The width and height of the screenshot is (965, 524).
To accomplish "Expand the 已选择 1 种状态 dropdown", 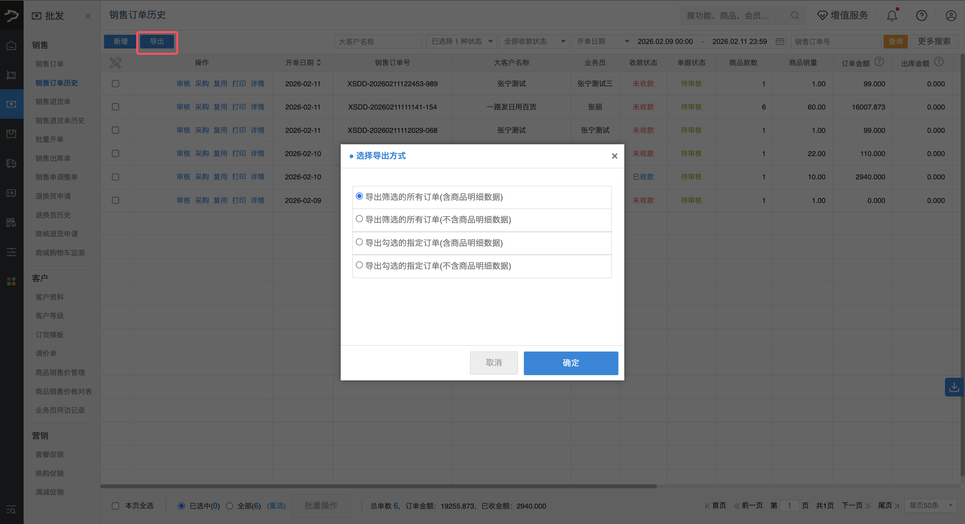I will [461, 42].
